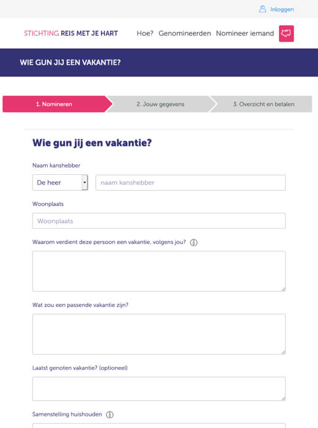318x428 pixels.
Task: Click into the Woonplaats input field
Action: pos(159,221)
